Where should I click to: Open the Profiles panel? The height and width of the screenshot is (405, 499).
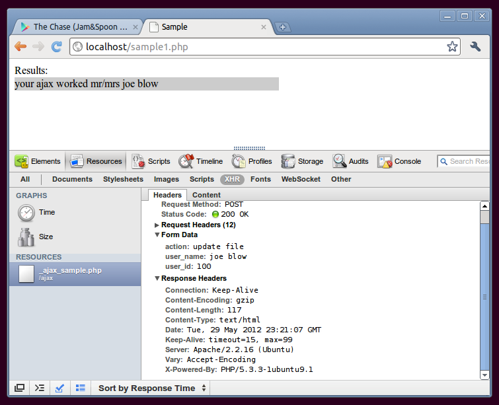pos(251,161)
